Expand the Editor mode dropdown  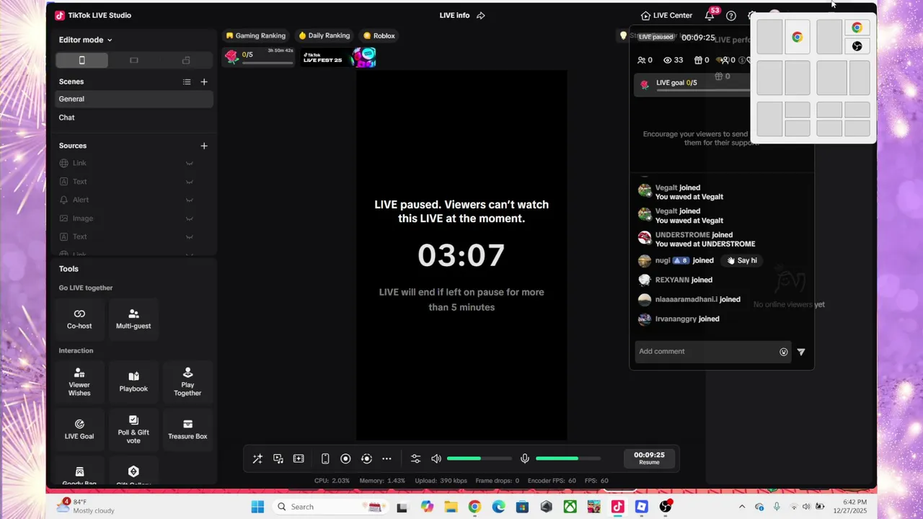tap(85, 40)
